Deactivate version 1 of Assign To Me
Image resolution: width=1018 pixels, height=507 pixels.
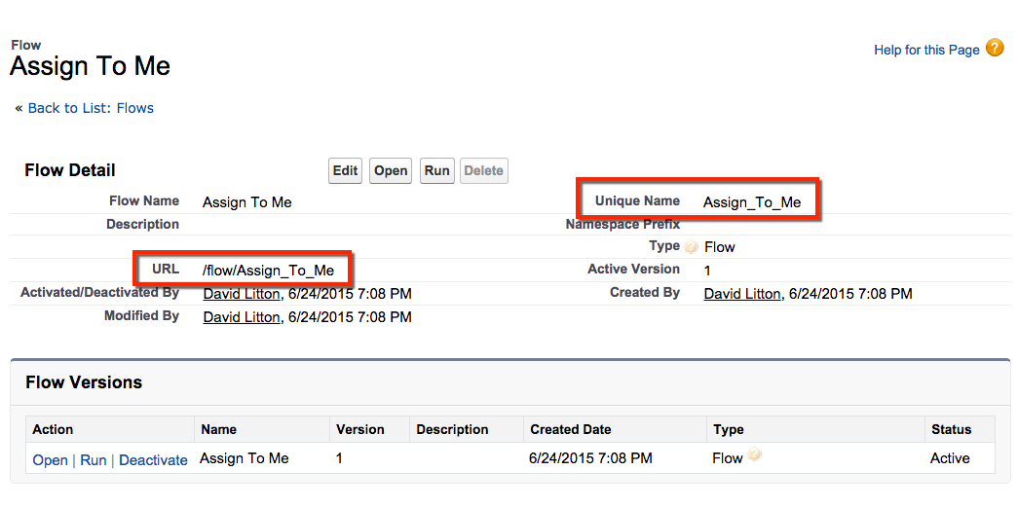coord(153,460)
